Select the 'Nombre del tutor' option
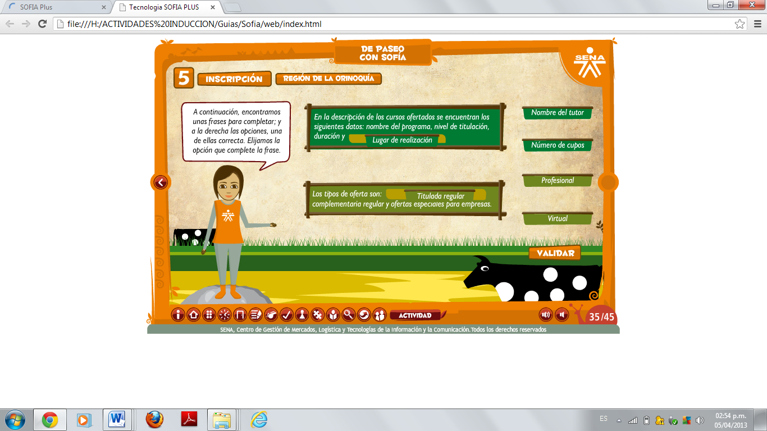Screen dimensions: 767x431 558,113
